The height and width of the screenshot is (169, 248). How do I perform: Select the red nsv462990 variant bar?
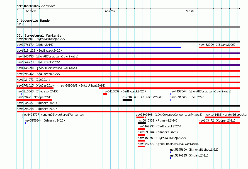pos(220,47)
